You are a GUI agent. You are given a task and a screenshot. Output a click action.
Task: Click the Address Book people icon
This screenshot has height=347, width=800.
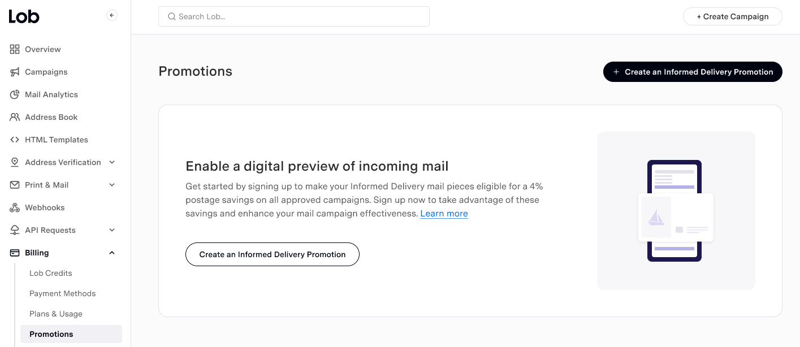15,117
